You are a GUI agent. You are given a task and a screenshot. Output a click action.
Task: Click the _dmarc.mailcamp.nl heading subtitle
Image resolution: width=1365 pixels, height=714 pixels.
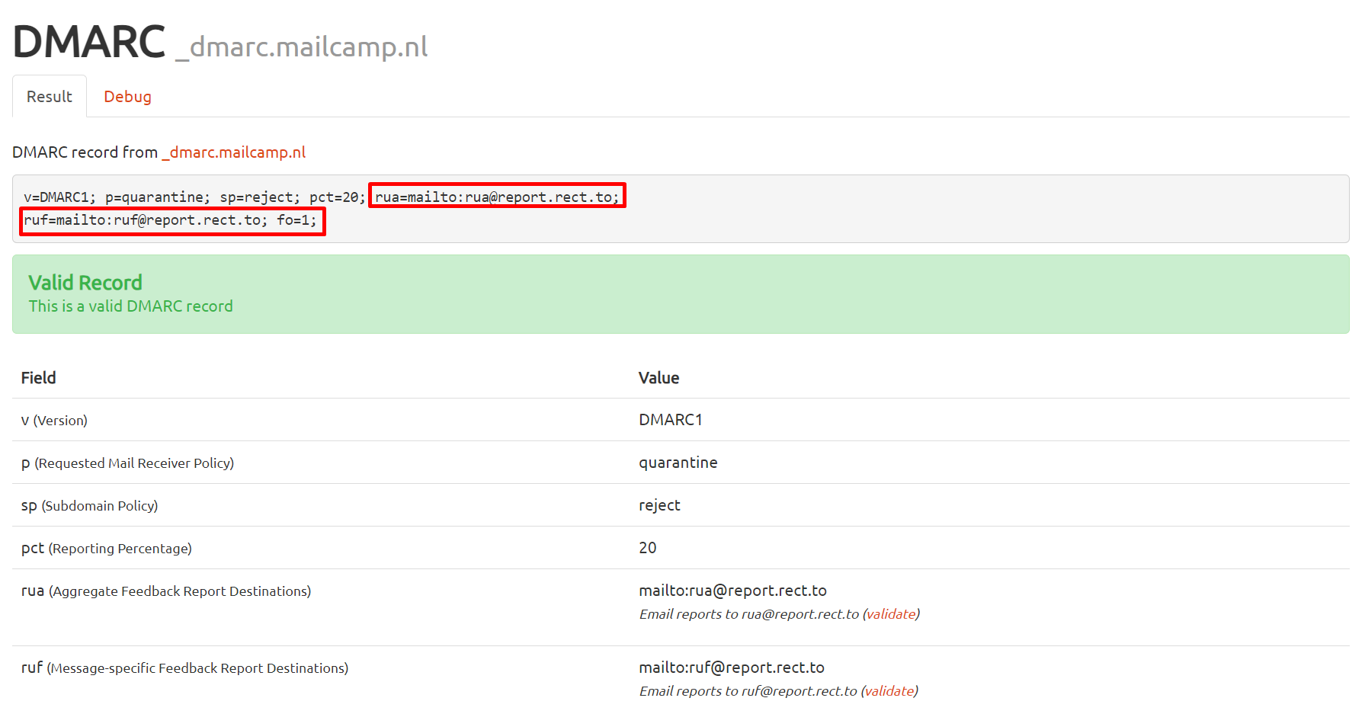[302, 47]
